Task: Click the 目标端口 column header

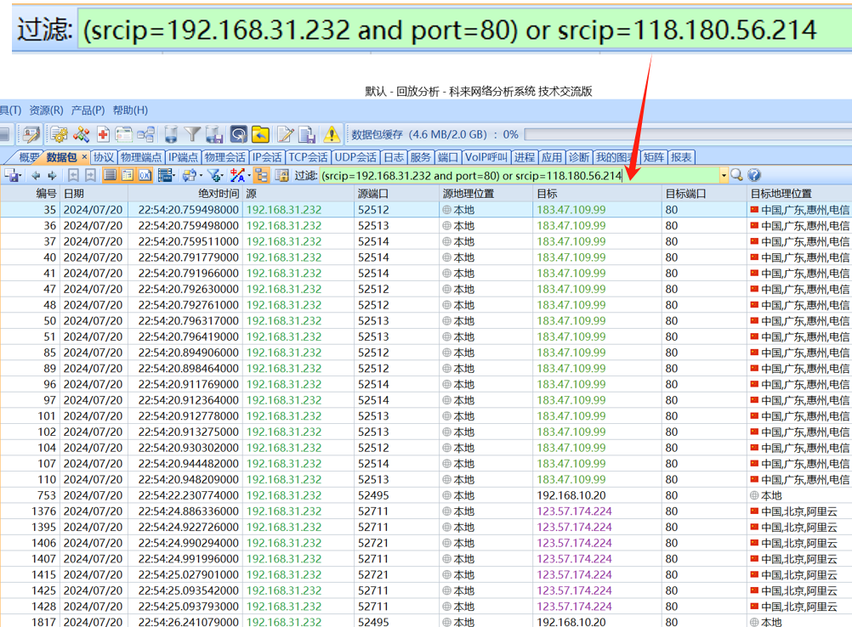Action: (686, 194)
